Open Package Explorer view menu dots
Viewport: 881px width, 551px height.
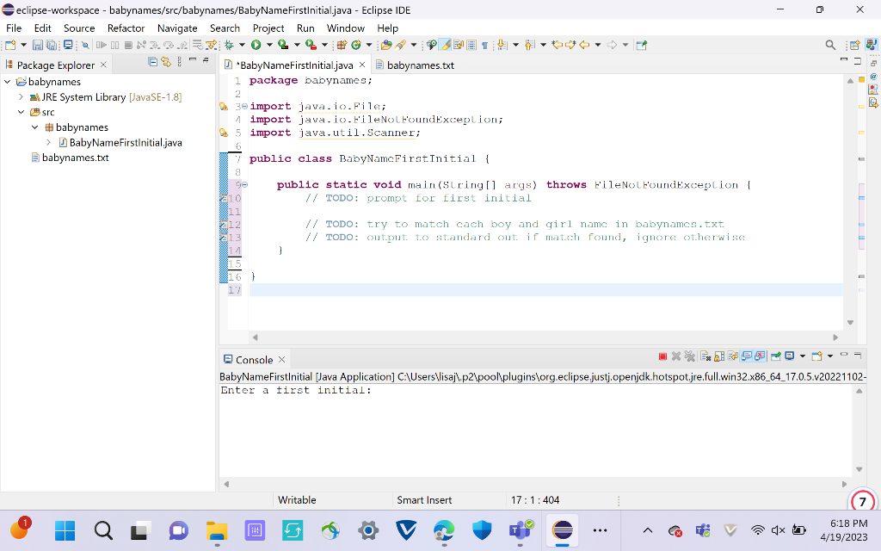179,62
